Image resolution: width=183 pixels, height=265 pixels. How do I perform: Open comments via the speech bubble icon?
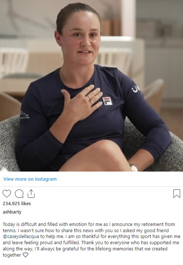(19, 194)
